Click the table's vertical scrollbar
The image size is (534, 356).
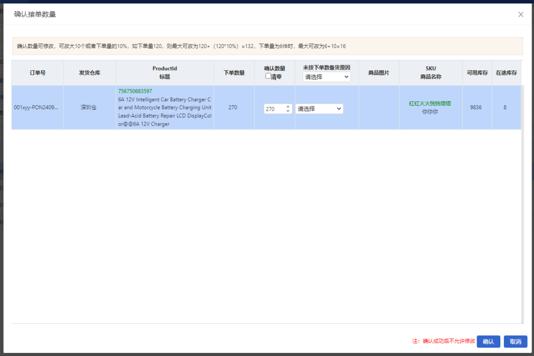523,198
